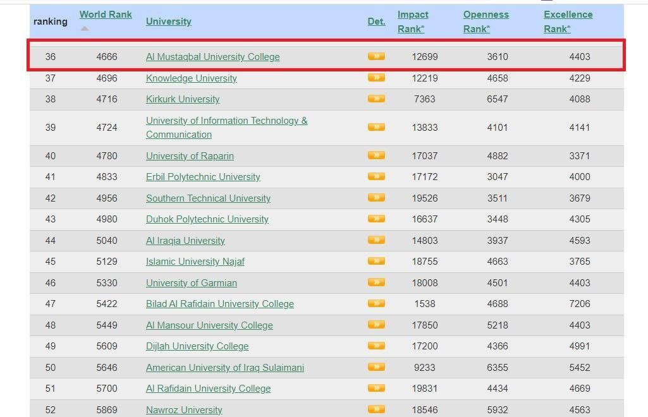Open Islamic University Najaf link
The height and width of the screenshot is (417, 648).
[x=195, y=262]
